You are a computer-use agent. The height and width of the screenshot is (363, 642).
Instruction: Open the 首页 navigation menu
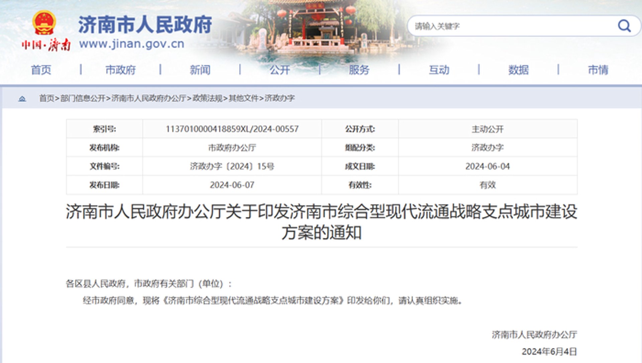click(41, 70)
